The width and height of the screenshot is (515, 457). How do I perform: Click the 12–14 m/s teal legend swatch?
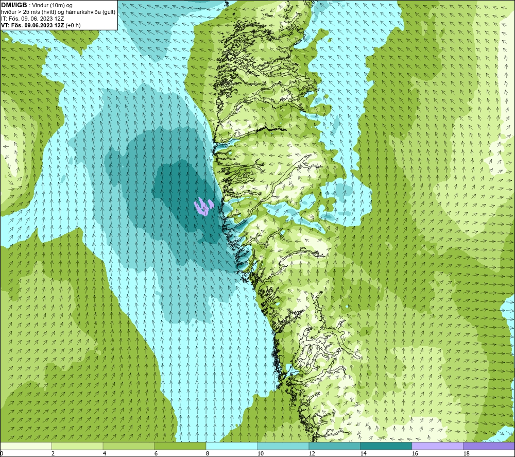pos(334,446)
